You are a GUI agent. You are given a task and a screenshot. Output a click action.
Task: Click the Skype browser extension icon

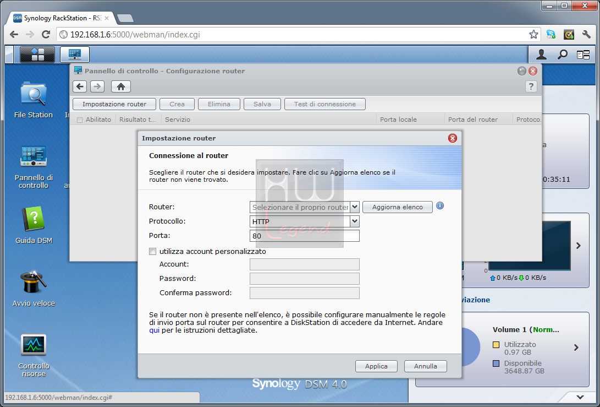(551, 35)
